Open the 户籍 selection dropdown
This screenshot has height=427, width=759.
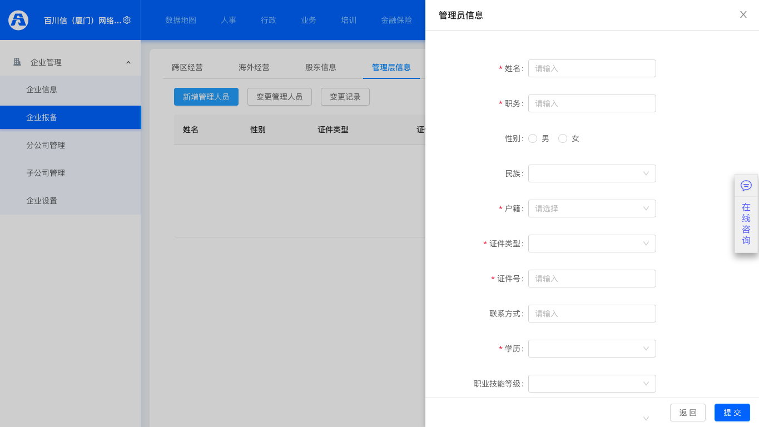click(x=592, y=208)
